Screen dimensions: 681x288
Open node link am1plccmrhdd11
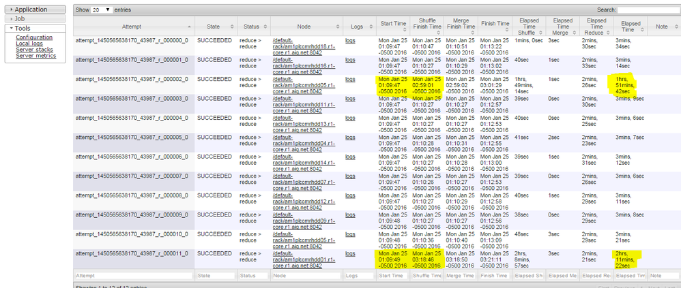tap(304, 104)
